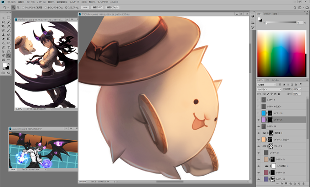
Task: Add a layer style (fx)
Action: (x=282, y=184)
